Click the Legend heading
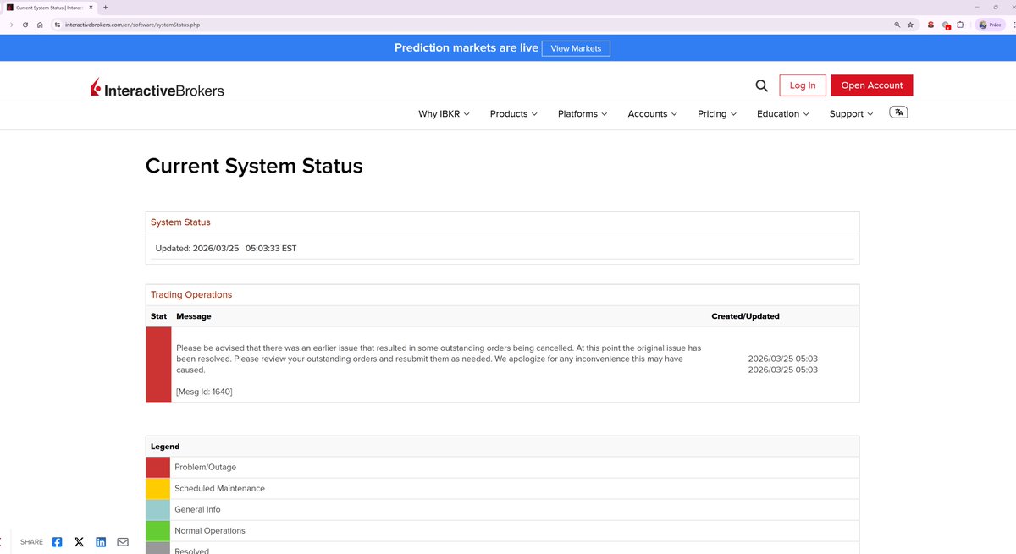 (165, 447)
